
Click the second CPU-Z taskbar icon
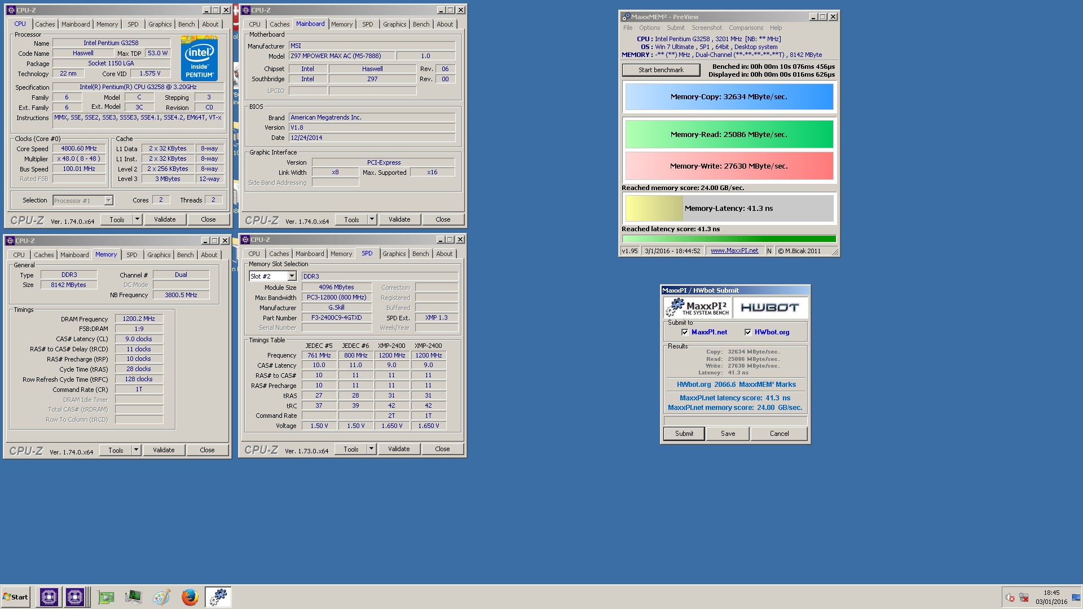coord(75,597)
